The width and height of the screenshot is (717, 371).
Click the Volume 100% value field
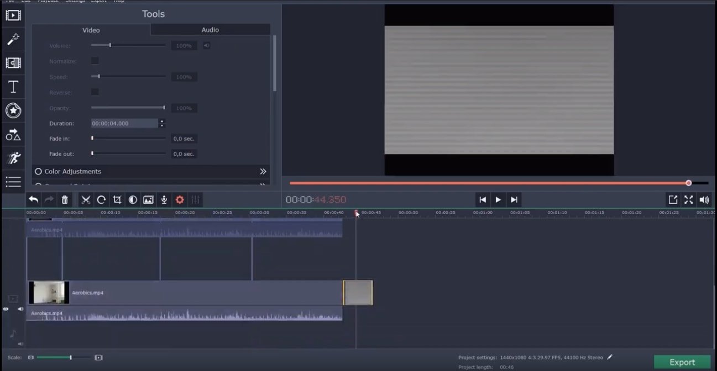[184, 45]
